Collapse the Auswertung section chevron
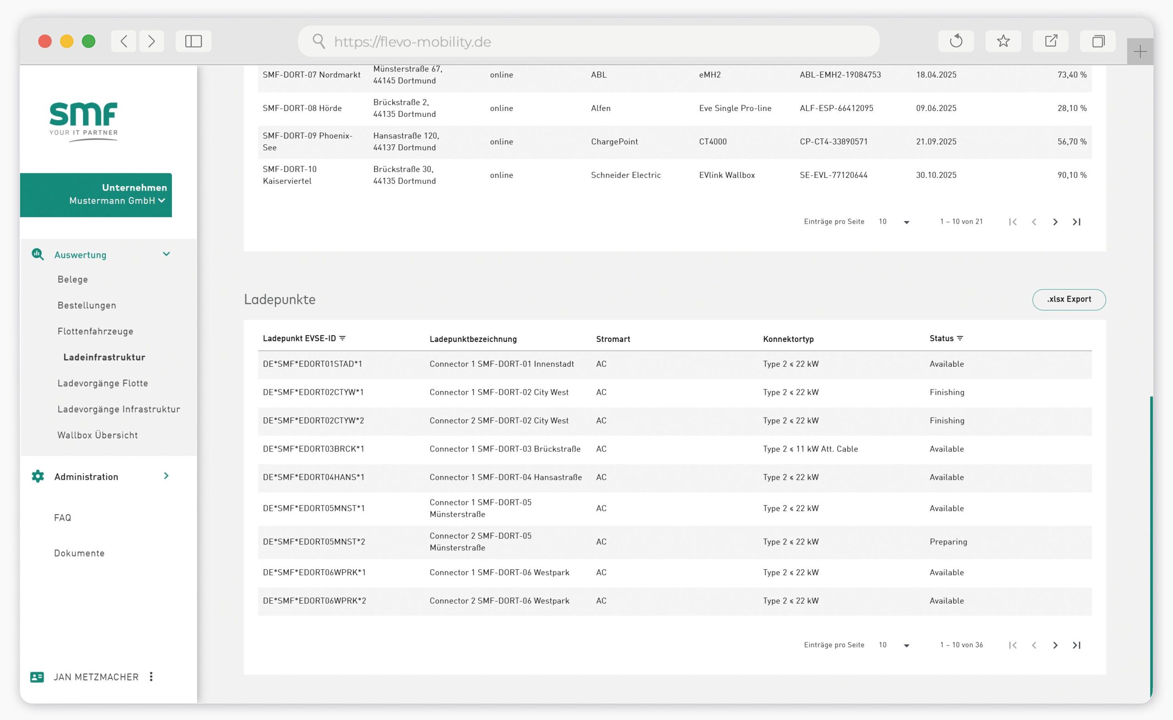1173x720 pixels. point(166,254)
